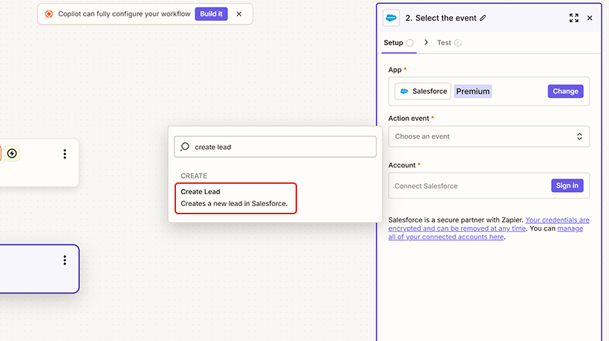Open the three-dot menu on the upper step card
The width and height of the screenshot is (609, 341).
pyautogui.click(x=65, y=154)
